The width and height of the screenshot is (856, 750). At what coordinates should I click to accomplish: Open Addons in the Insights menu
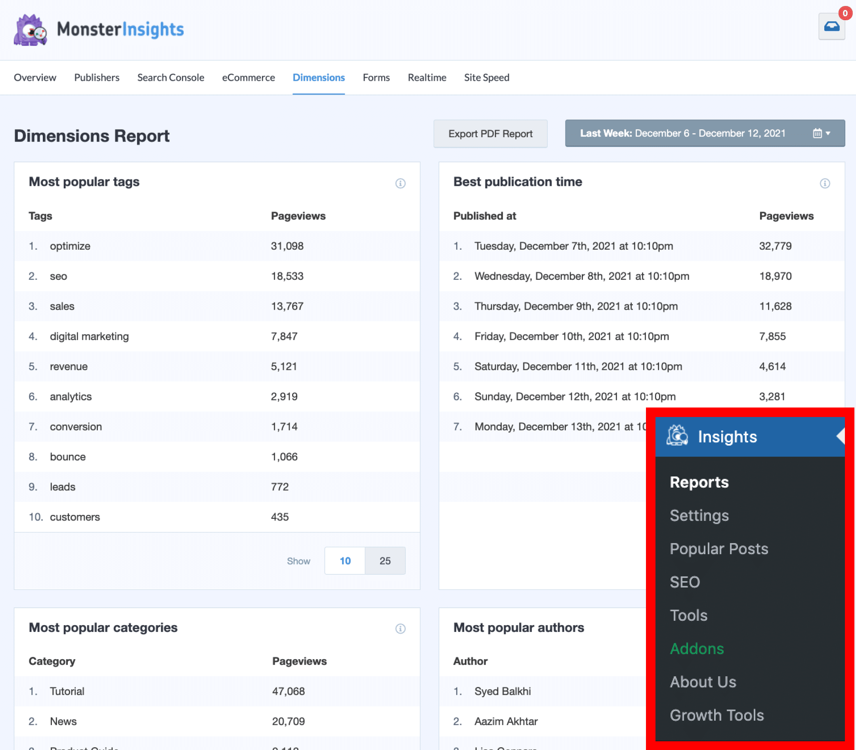coord(697,649)
